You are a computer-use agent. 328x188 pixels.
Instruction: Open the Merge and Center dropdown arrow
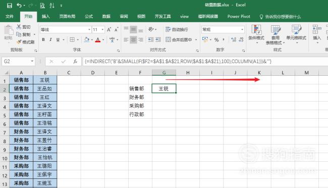(x=196, y=39)
